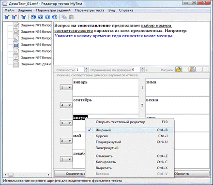
Task: Click the duplicate task toolbar icon
Action: click(24, 17)
